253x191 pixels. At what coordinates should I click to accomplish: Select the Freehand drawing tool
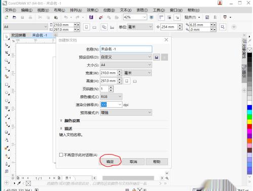coord(7,69)
